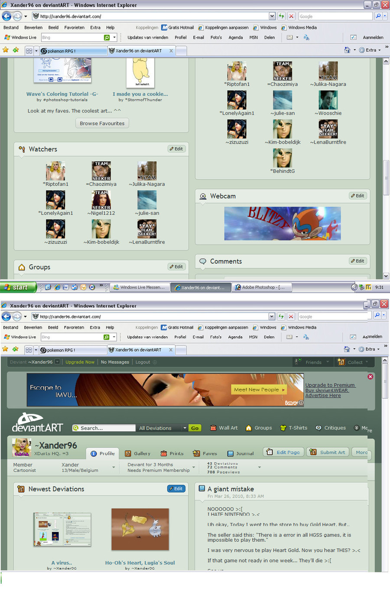The image size is (390, 592).
Task: Close the Xander96 on deviantART tab in the upper window
Action: tap(171, 51)
